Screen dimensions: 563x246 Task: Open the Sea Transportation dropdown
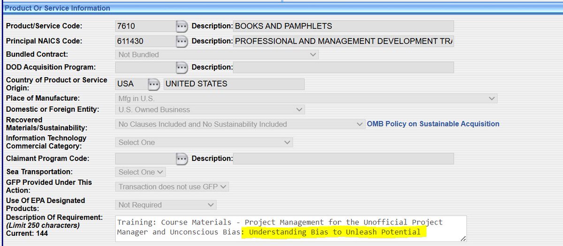coord(140,172)
